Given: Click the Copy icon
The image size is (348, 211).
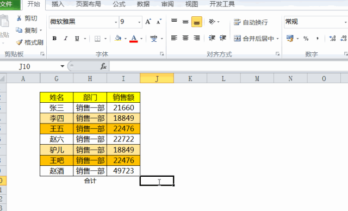Looking at the screenshot, I should 19,30.
